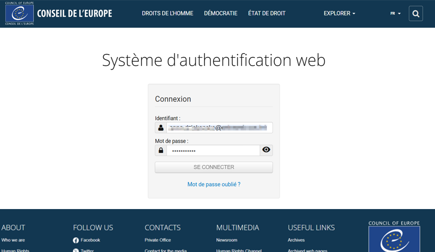Follow Mot de passe oublié link

[214, 184]
